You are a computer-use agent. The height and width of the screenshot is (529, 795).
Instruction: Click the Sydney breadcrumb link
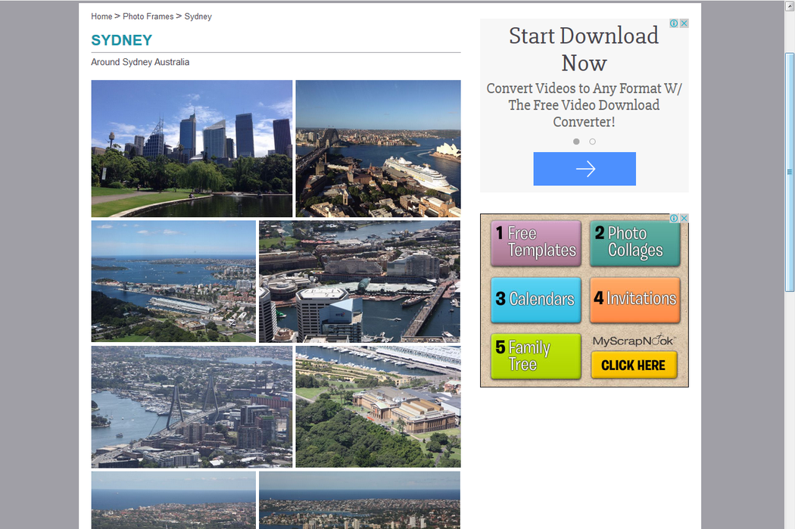[x=198, y=17]
